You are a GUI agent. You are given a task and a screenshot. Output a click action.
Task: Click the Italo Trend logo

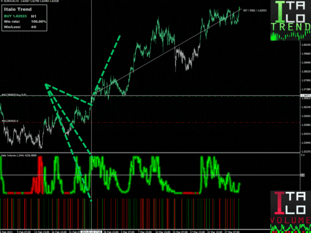click(291, 20)
